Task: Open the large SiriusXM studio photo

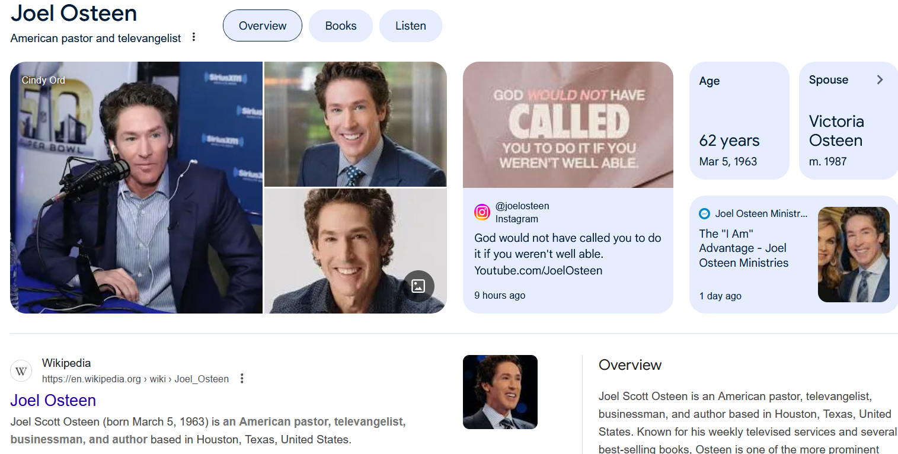Action: tap(136, 187)
